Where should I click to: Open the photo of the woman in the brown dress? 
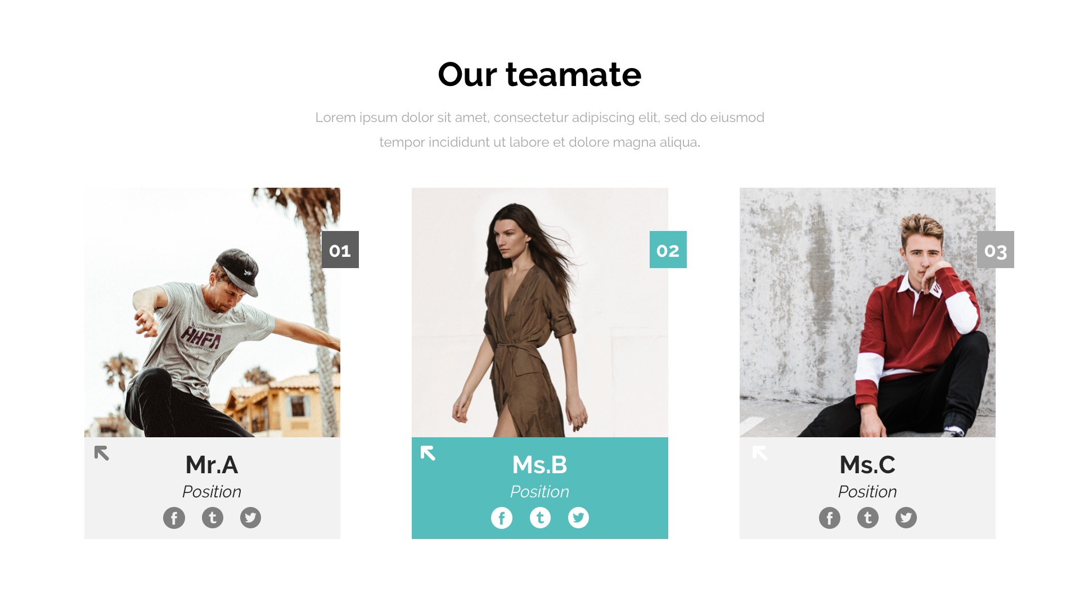tap(540, 312)
